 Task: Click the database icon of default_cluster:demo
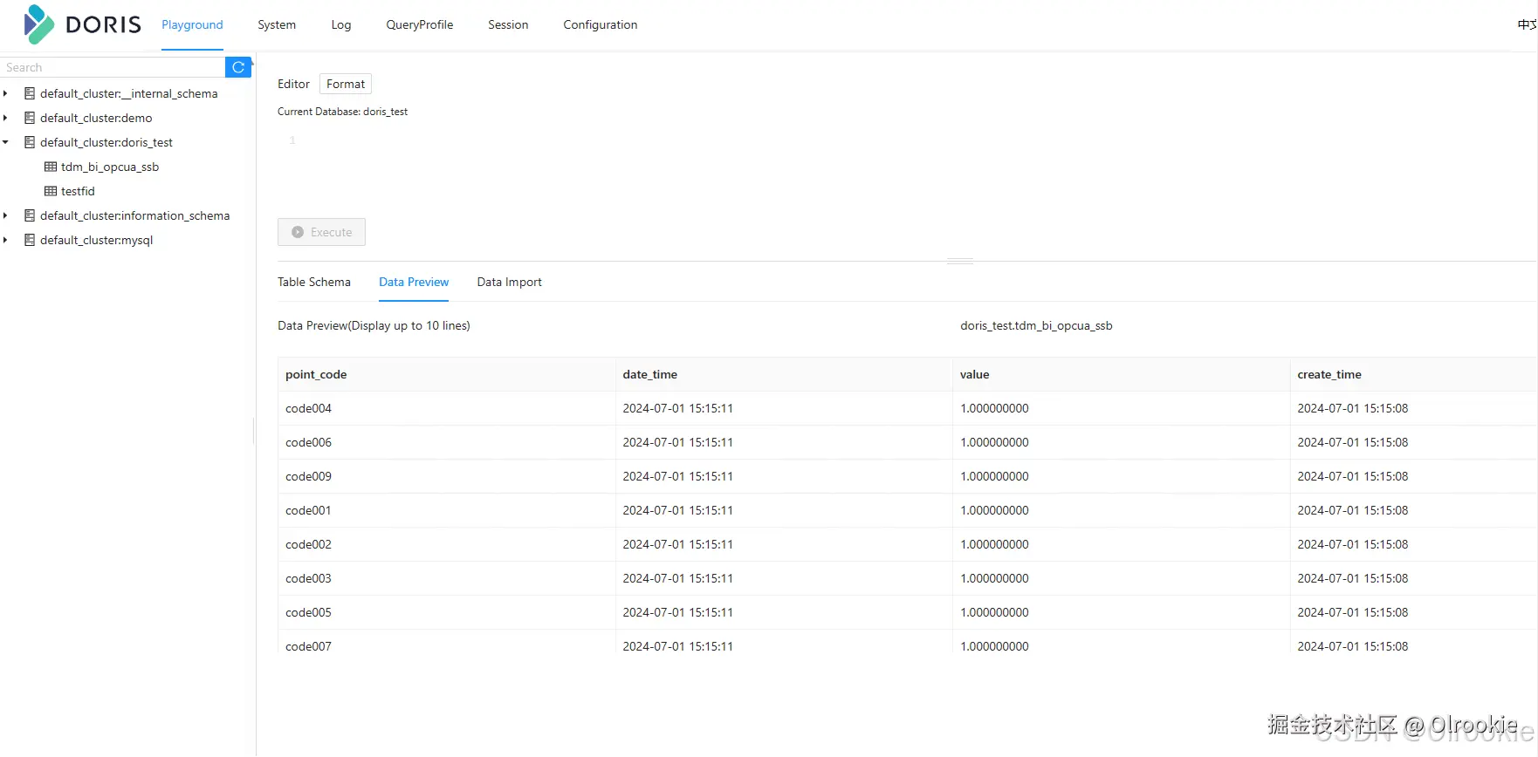(x=30, y=118)
